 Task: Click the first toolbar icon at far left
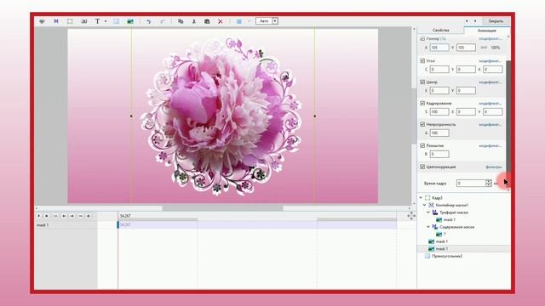pos(42,21)
